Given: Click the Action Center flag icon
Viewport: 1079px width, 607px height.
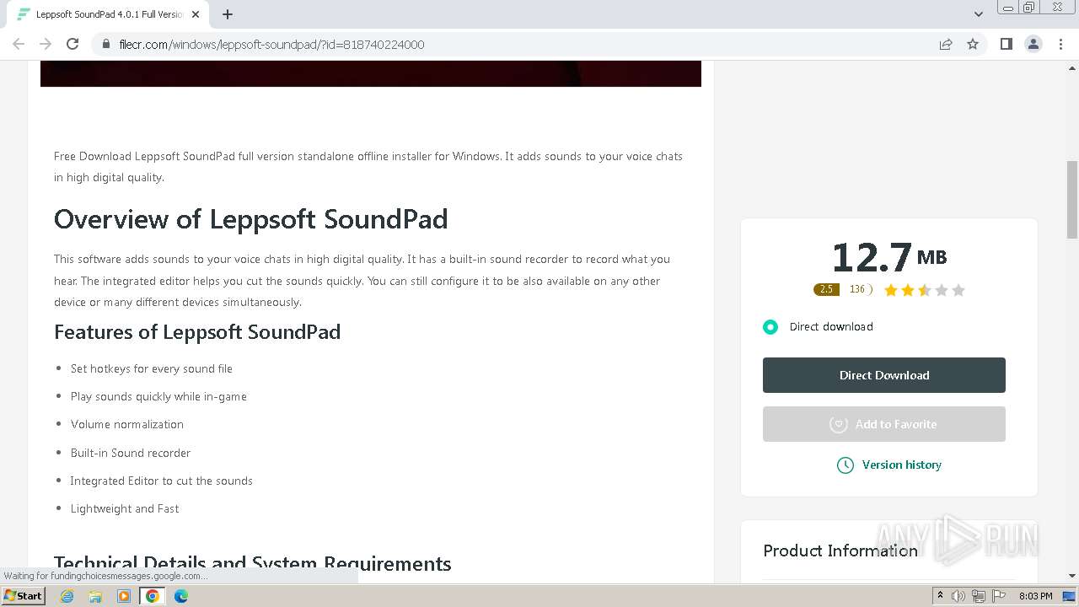Looking at the screenshot, I should (999, 596).
